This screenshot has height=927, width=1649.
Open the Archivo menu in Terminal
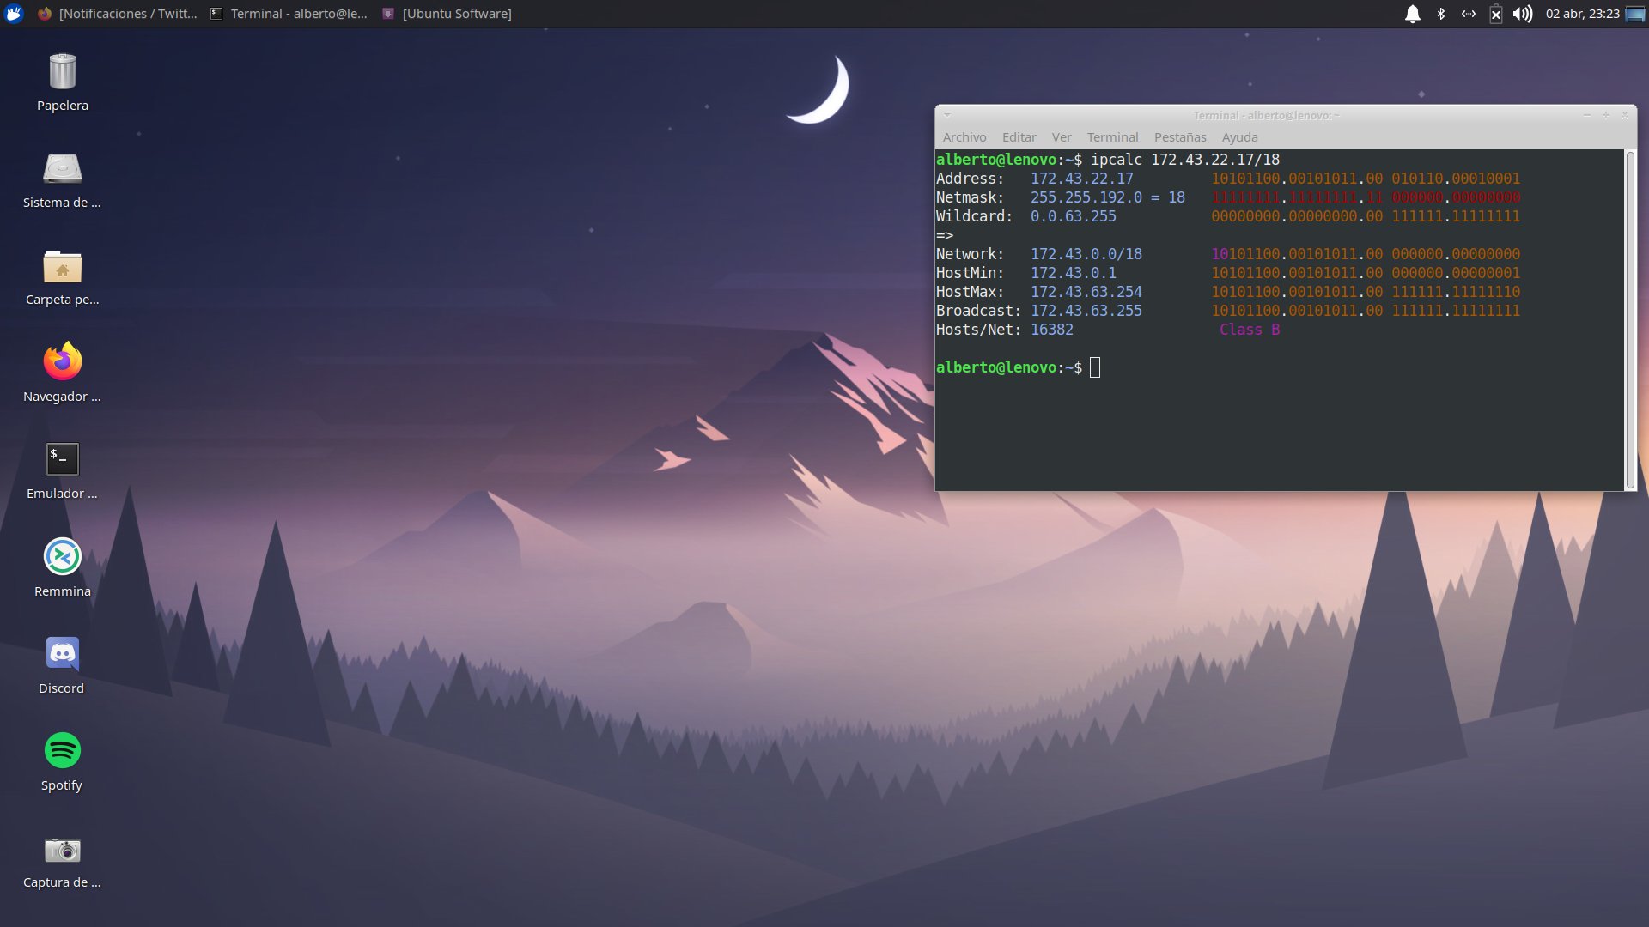tap(964, 137)
